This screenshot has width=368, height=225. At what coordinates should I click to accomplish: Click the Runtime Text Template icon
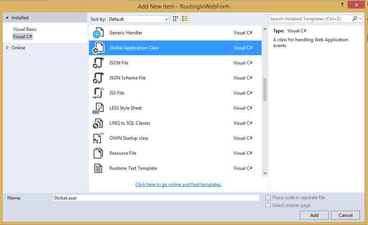98,168
